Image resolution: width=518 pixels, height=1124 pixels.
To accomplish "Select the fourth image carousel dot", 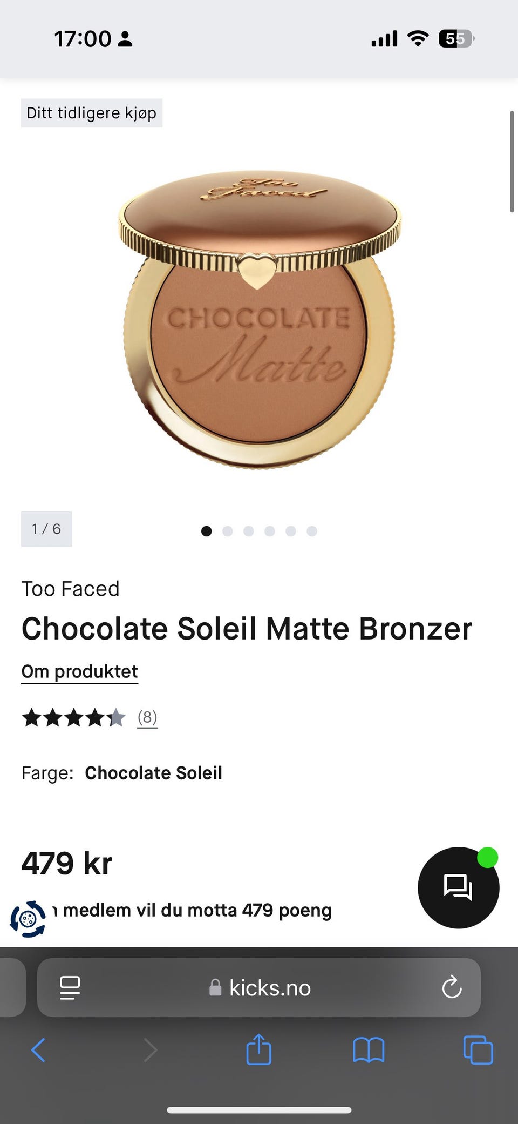I will [x=270, y=531].
